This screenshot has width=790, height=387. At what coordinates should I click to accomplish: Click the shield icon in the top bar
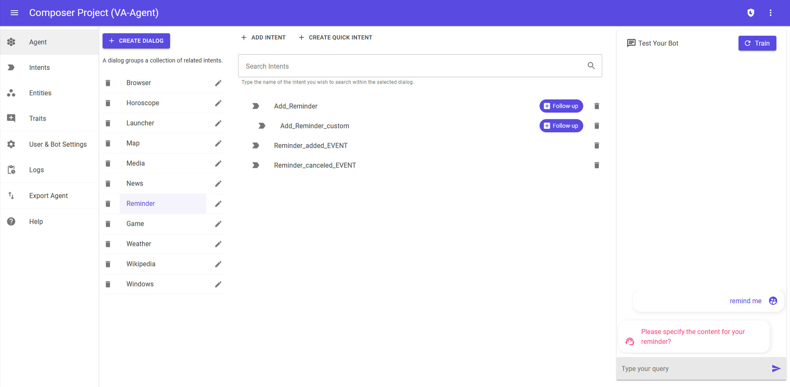tap(750, 13)
